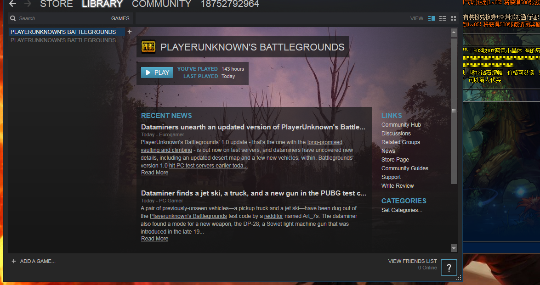Screen dimensions: 540x285
Task: Open the Discussions link
Action: click(x=396, y=134)
